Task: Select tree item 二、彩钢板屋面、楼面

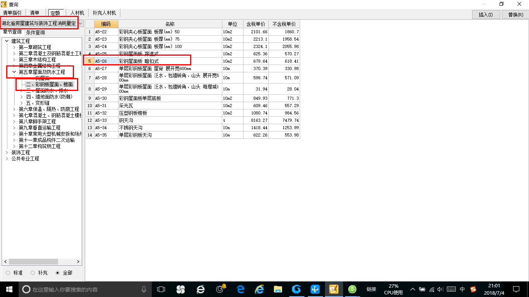Action: click(x=49, y=84)
